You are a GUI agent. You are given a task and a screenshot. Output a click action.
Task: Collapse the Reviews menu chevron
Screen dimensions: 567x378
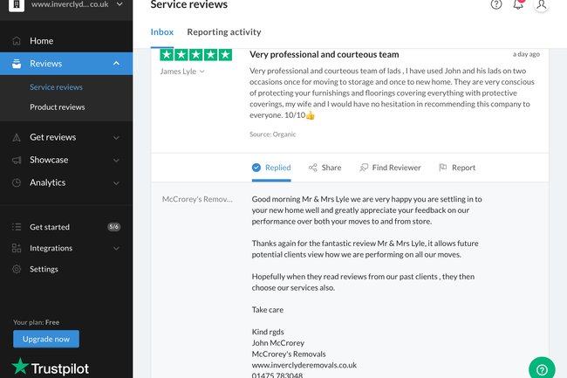click(x=116, y=64)
